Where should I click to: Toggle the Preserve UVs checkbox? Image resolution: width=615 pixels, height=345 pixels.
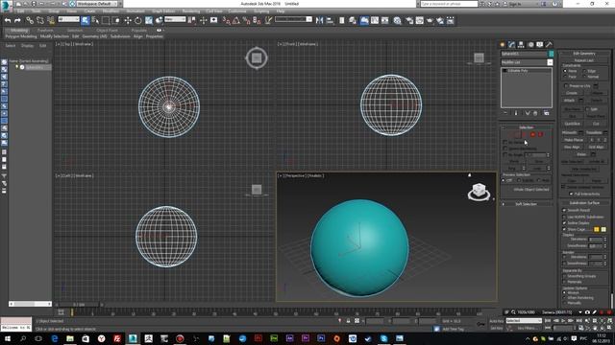[x=566, y=85]
